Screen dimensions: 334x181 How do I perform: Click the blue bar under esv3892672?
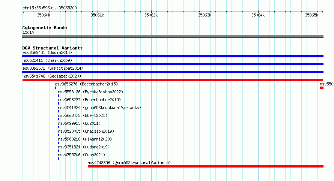tap(173, 72)
